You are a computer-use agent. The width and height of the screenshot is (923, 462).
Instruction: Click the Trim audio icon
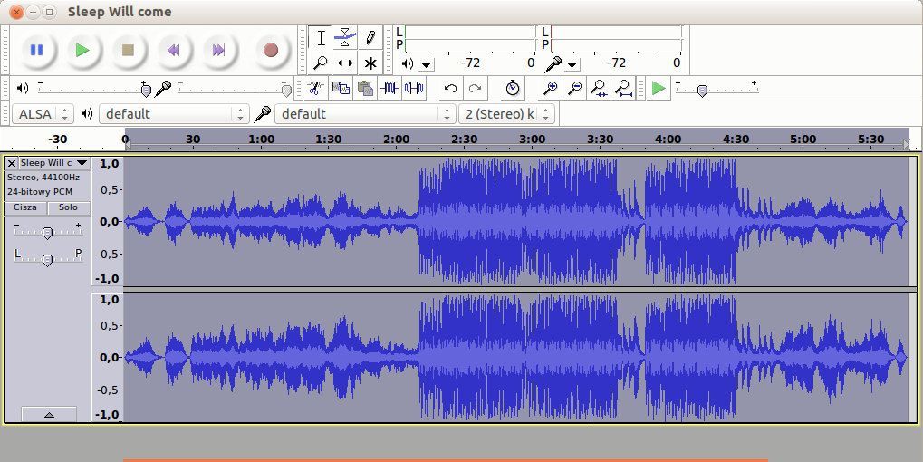pyautogui.click(x=389, y=88)
